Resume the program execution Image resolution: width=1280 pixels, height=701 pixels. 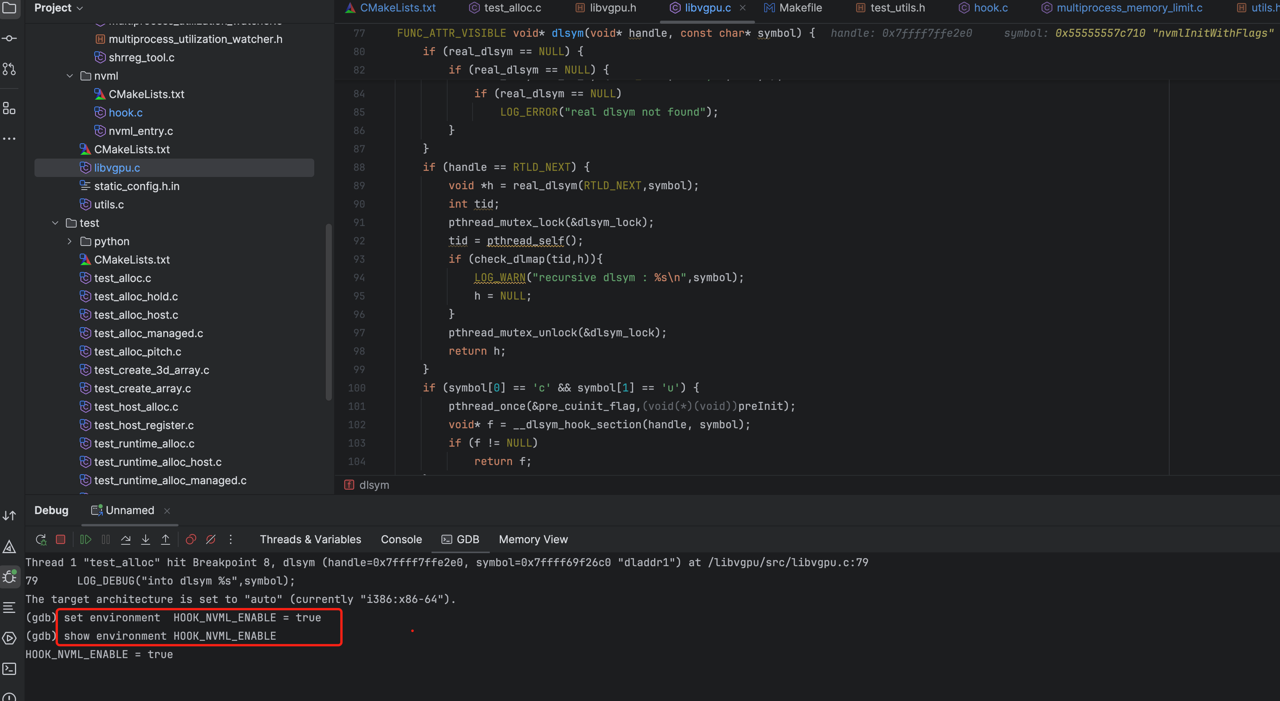click(x=85, y=539)
